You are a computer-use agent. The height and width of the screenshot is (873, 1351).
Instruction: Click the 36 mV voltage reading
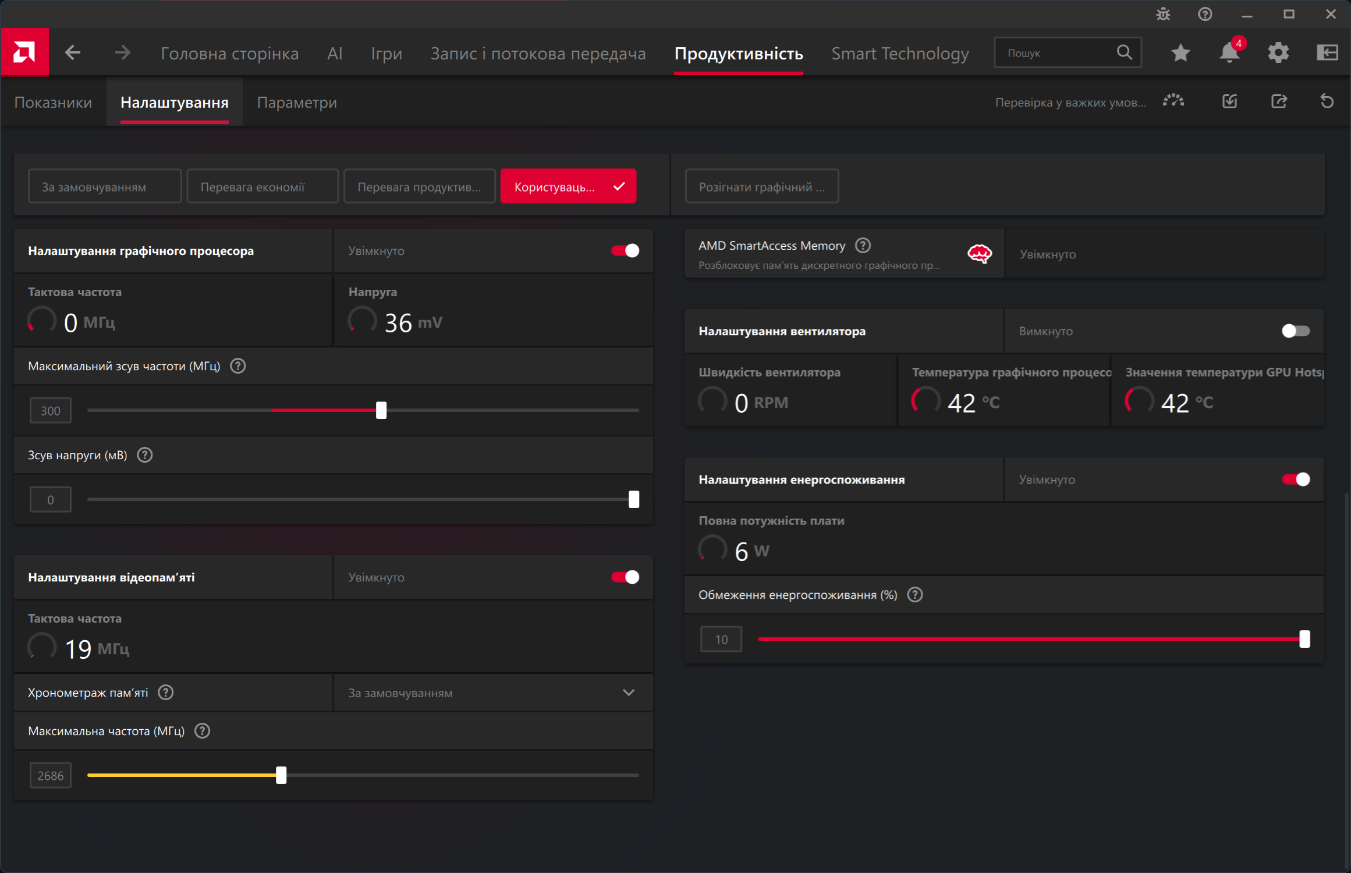pyautogui.click(x=413, y=322)
